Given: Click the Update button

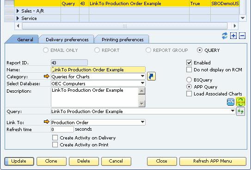Looking at the screenshot, I should [x=19, y=161].
